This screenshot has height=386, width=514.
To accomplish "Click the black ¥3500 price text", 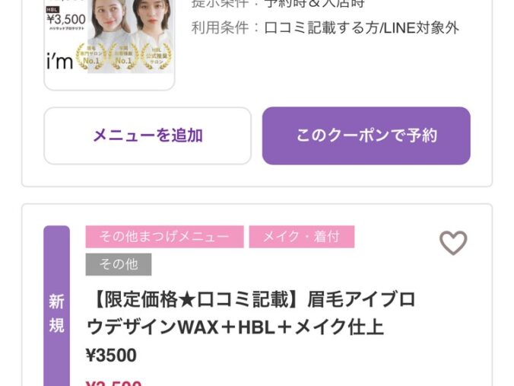I will click(x=112, y=355).
